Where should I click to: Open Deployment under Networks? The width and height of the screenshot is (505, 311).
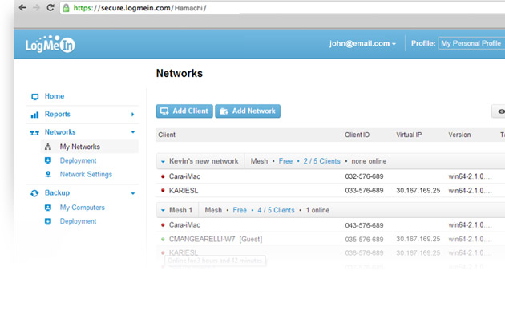coord(78,160)
